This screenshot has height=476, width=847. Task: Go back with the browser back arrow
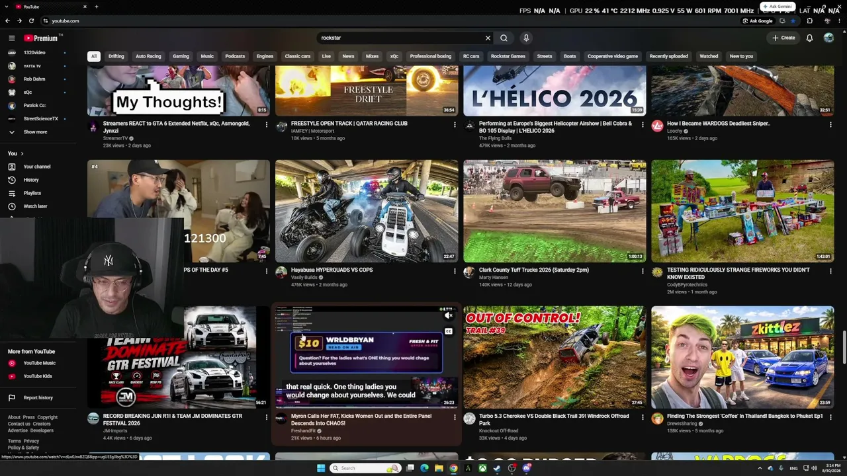tap(9, 21)
